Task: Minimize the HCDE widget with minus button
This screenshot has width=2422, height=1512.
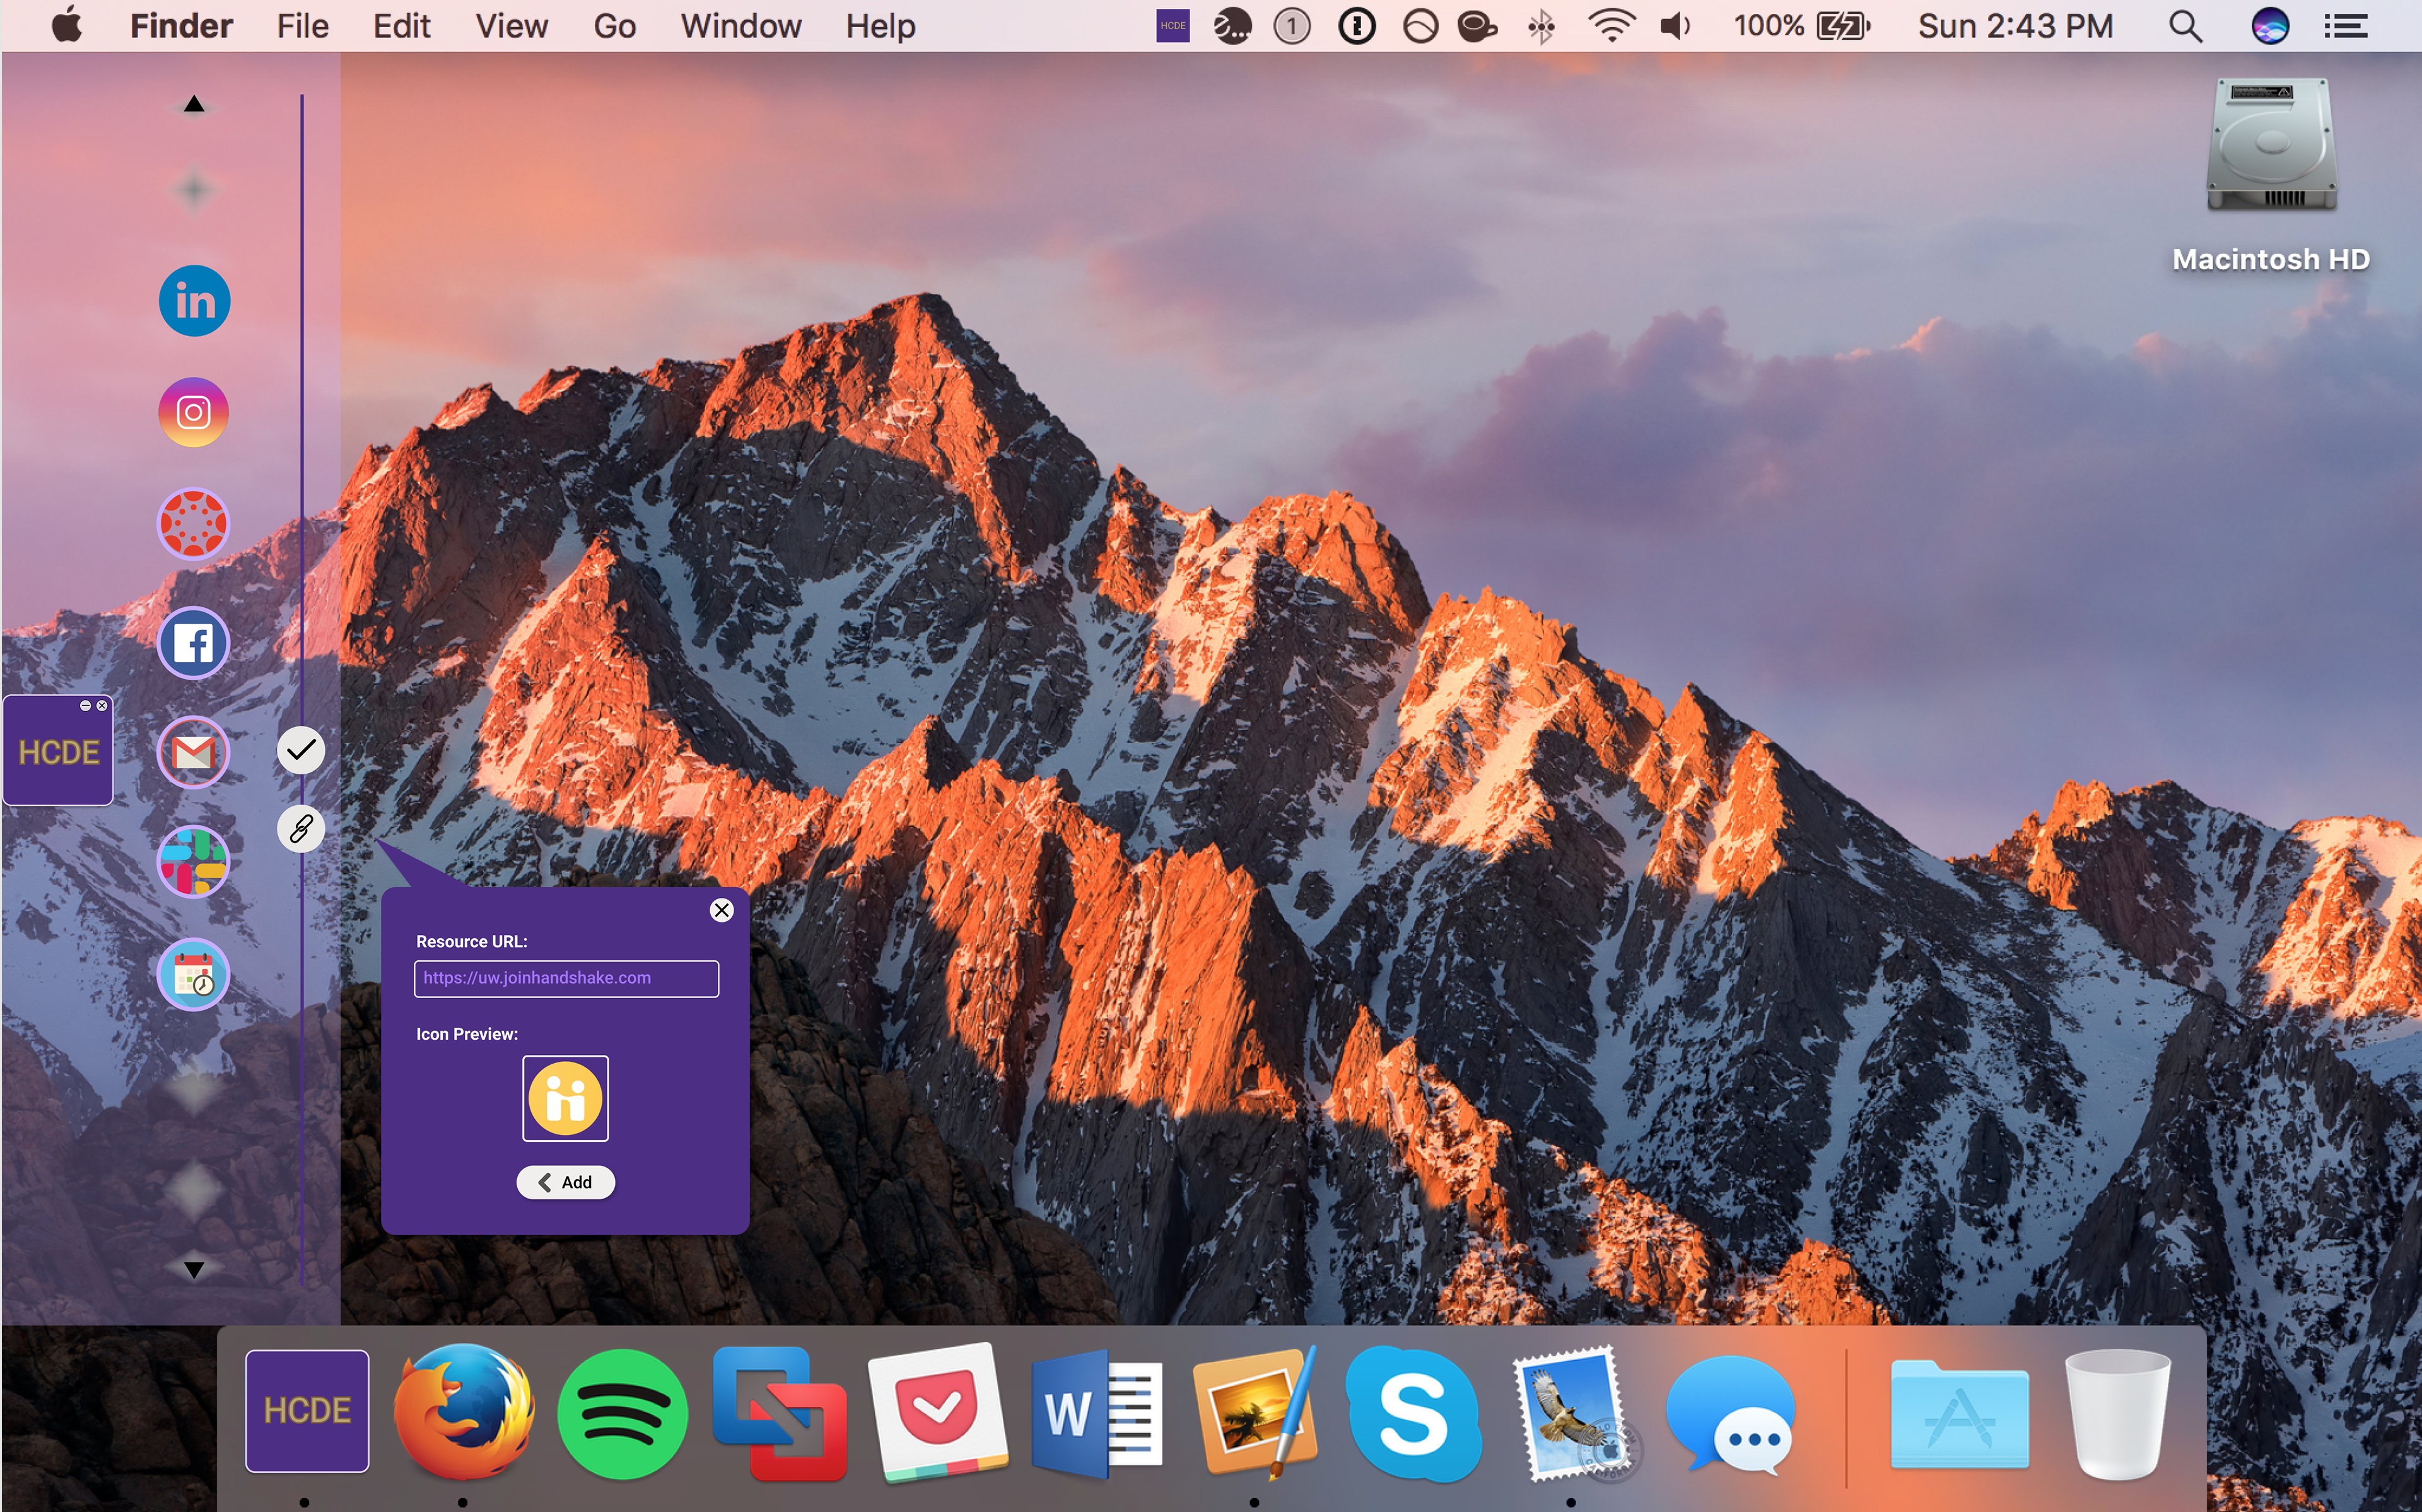Action: click(x=85, y=706)
